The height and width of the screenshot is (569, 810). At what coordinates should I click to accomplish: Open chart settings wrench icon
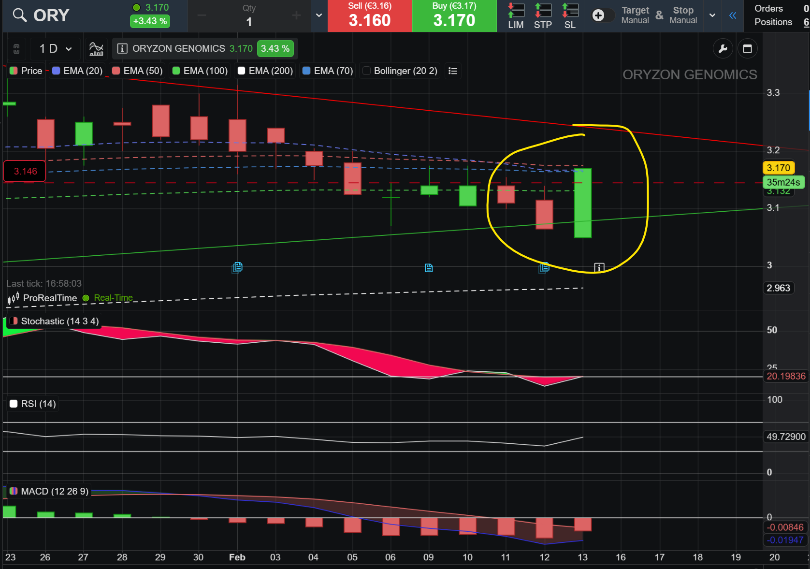(x=723, y=48)
